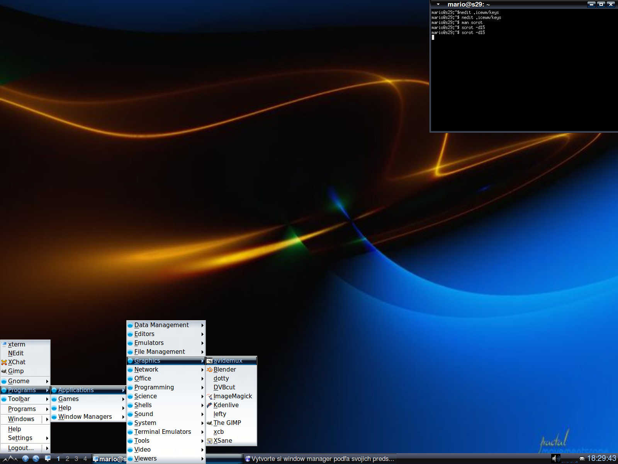
Task: Click the speaker volume icon in the tray
Action: (x=555, y=459)
